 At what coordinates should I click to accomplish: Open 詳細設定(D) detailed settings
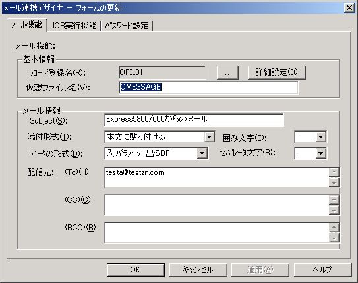pyautogui.click(x=276, y=72)
